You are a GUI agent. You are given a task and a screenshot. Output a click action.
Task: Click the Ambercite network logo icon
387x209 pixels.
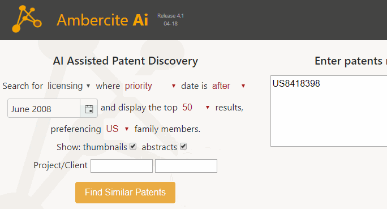27,19
